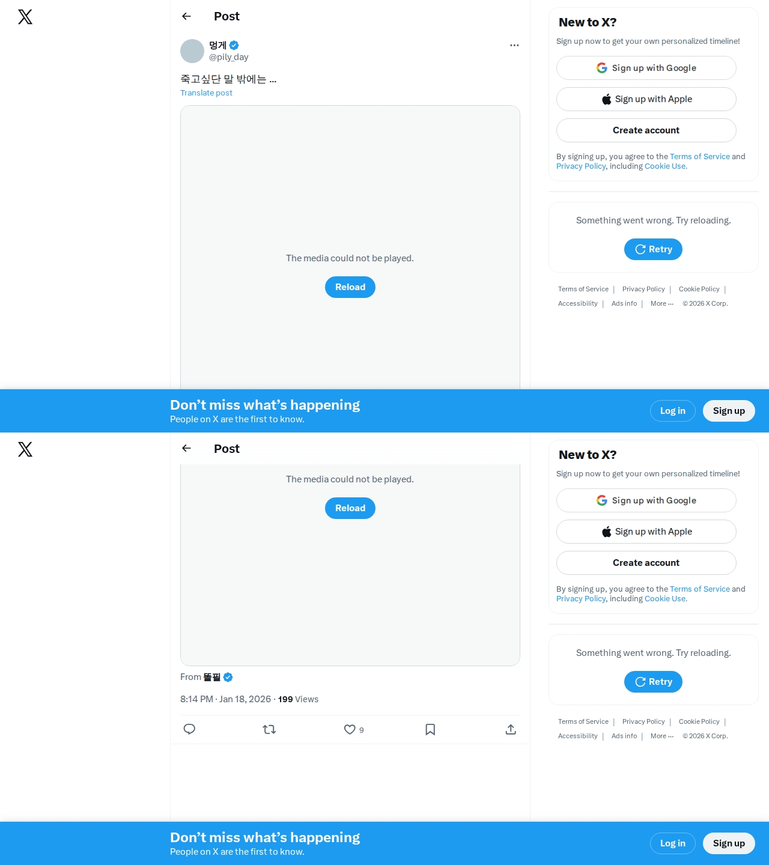Click Create account in upper sidebar
769x865 pixels.
[646, 130]
